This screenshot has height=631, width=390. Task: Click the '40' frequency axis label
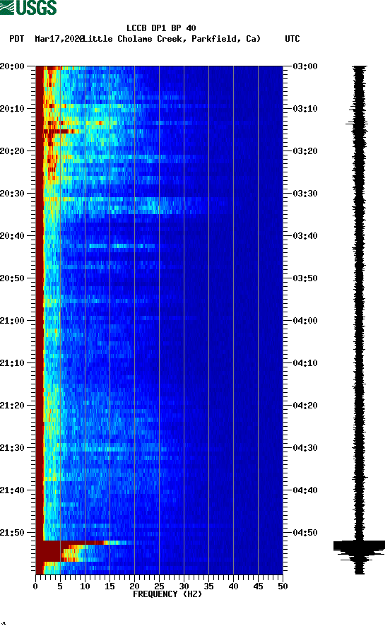point(233,586)
